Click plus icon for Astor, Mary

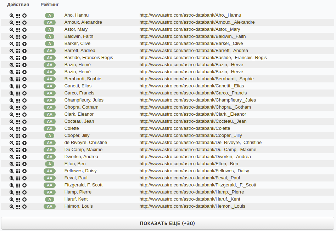24,29
